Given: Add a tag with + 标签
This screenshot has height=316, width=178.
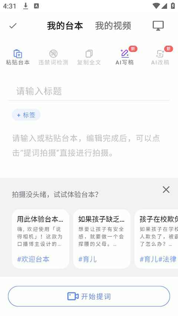Looking at the screenshot, I should tap(26, 115).
